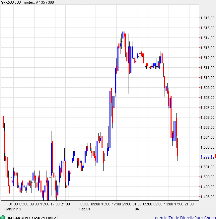Click the 1.501,00 price axis label

tap(207, 167)
